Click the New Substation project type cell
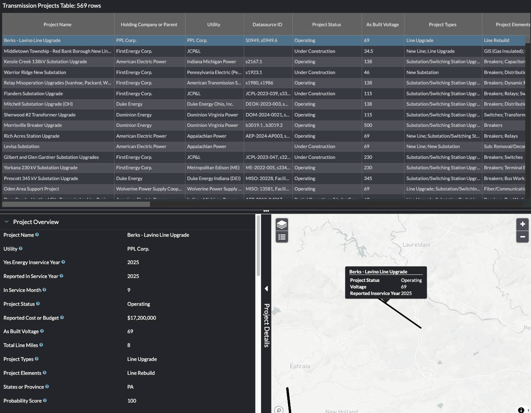Screen dimensions: 531x413 pyautogui.click(x=443, y=72)
